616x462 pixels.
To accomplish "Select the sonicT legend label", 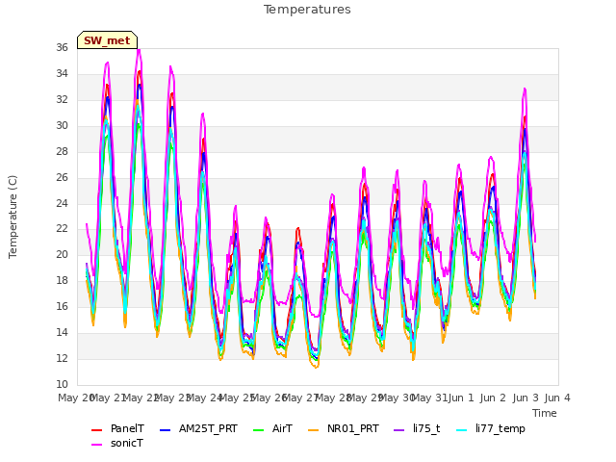I will pyautogui.click(x=126, y=443).
